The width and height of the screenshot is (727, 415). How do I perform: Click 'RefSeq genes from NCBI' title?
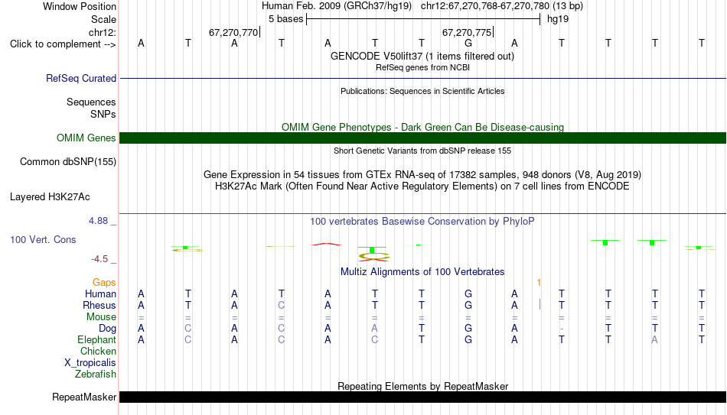point(422,67)
